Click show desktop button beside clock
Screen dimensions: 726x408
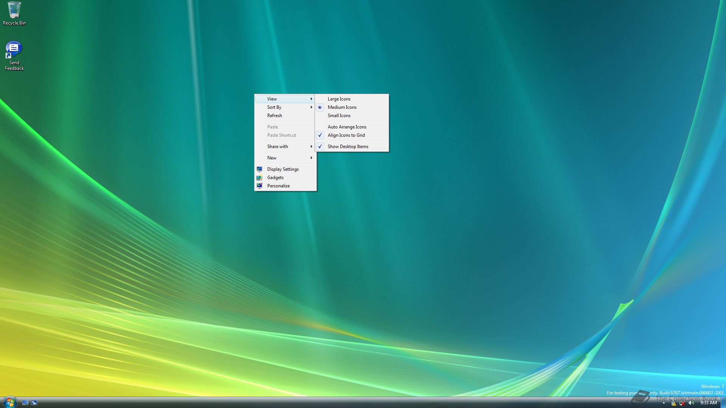(x=723, y=402)
